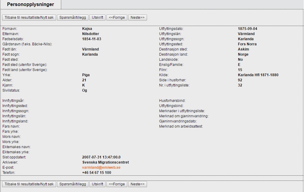
Task: Click the destination place value Askim
Action: coord(243,49)
